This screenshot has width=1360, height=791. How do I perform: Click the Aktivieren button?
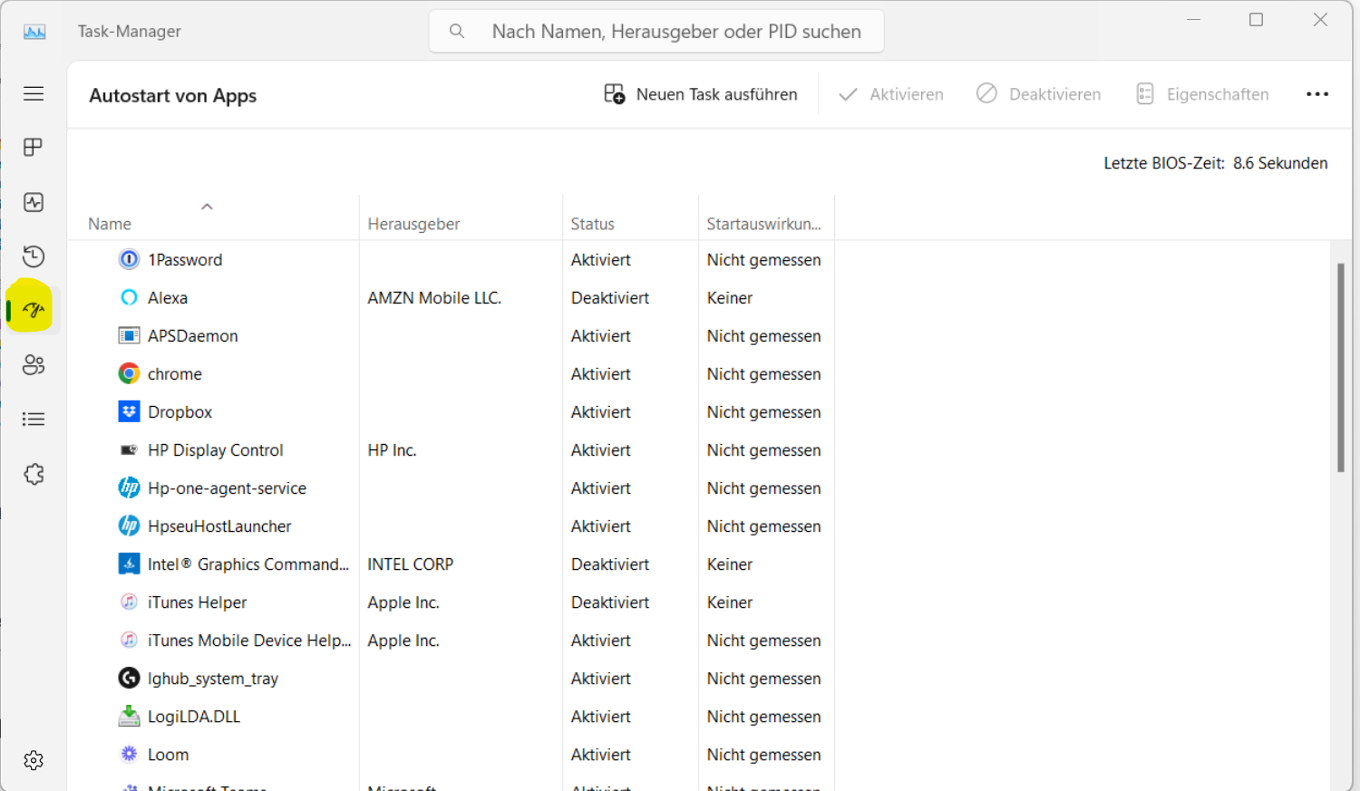tap(891, 94)
